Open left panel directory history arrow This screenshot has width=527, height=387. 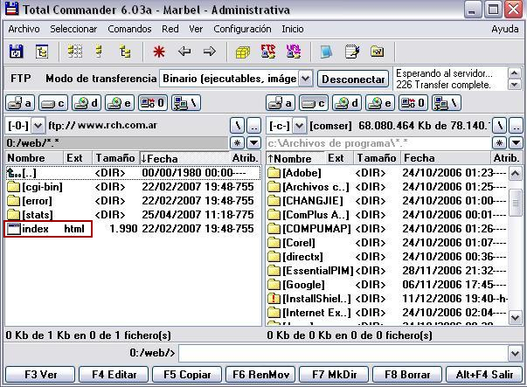(253, 142)
